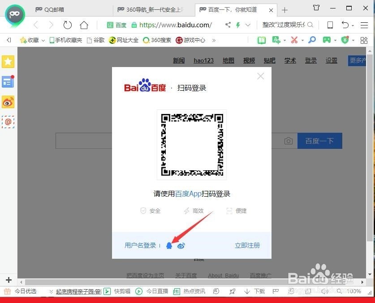Click 下载 downloads in status bar
The image size is (375, 303).
[254, 291]
